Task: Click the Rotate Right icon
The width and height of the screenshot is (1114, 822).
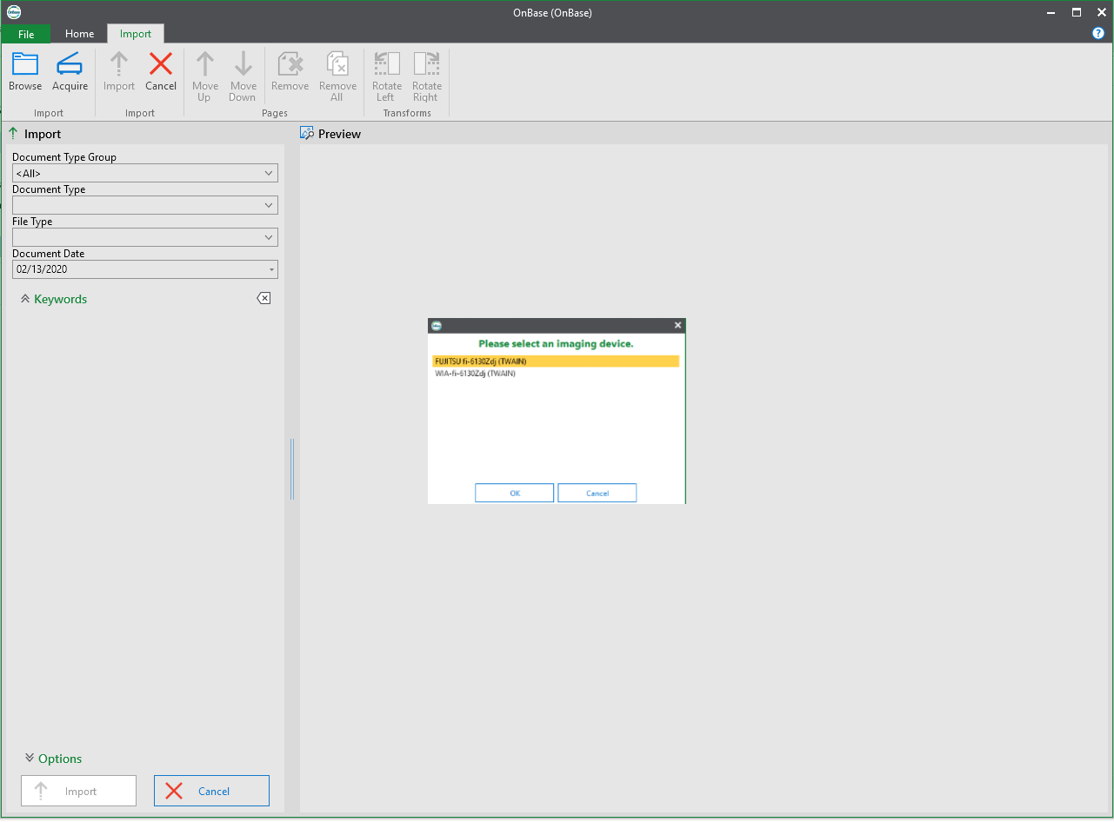Action: pyautogui.click(x=426, y=63)
